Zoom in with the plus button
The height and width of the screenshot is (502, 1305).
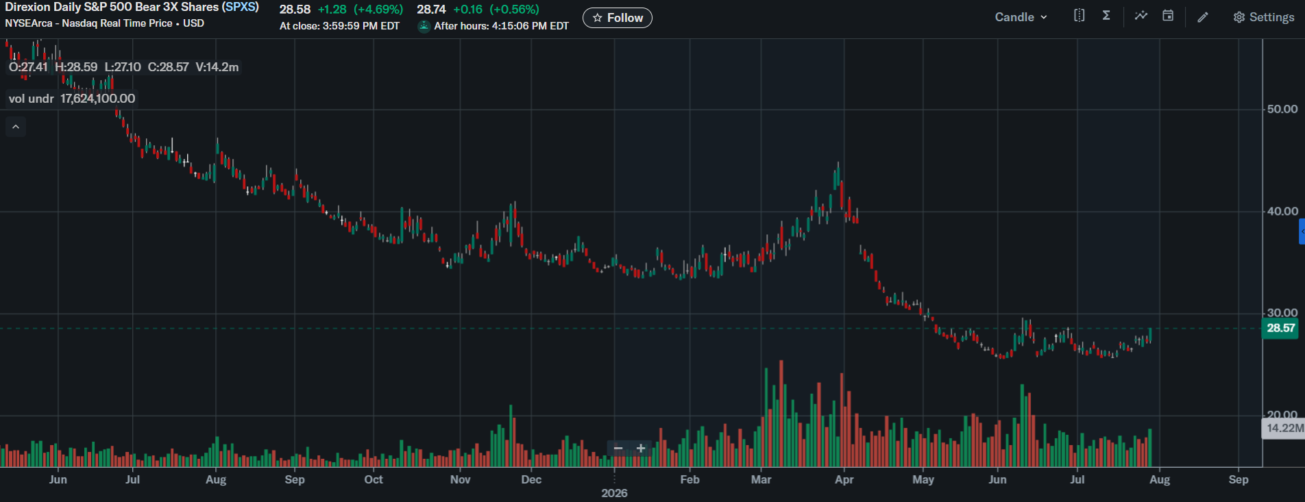coord(641,449)
